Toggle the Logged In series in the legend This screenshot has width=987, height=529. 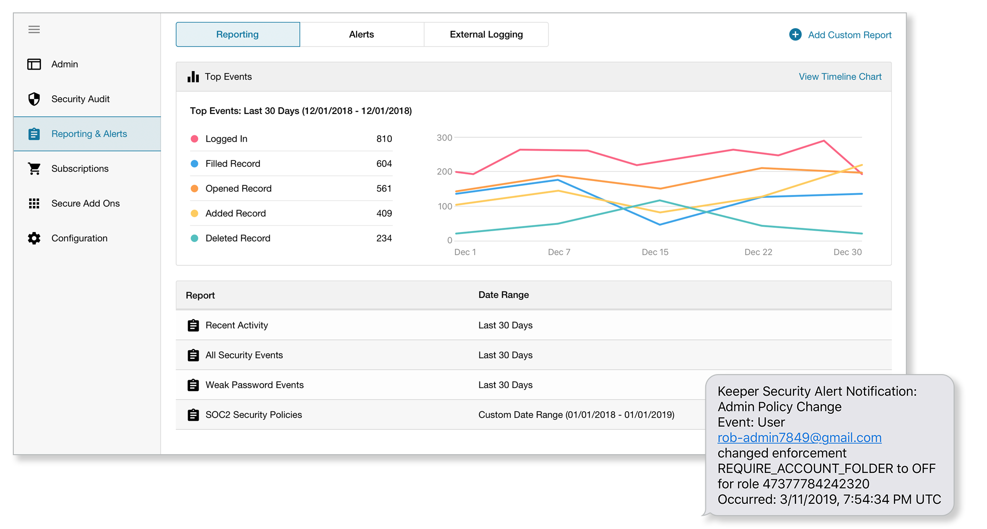click(x=195, y=139)
